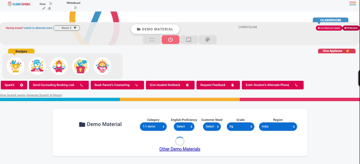Award the trophy star badge
Image resolution: width=360 pixels, height=164 pixels.
[x=15, y=66]
